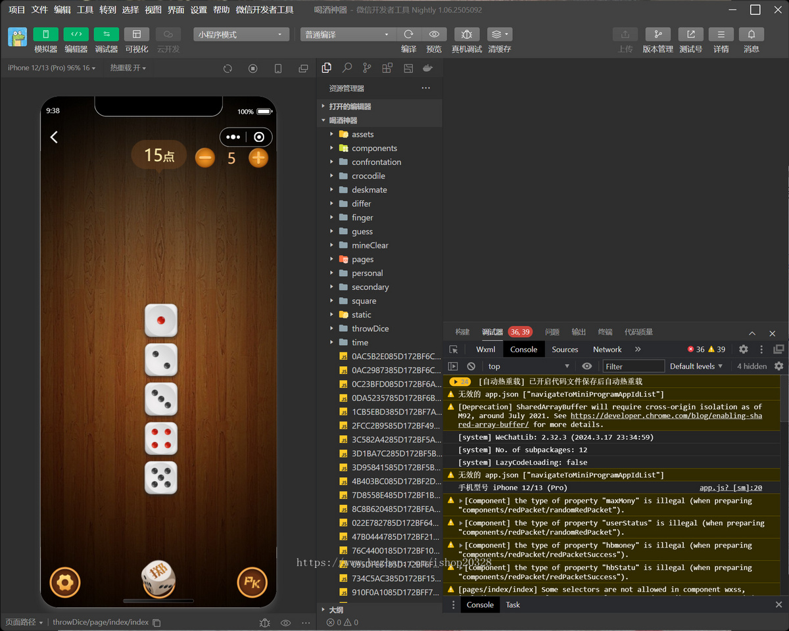Open the 工具 menu

(x=85, y=10)
